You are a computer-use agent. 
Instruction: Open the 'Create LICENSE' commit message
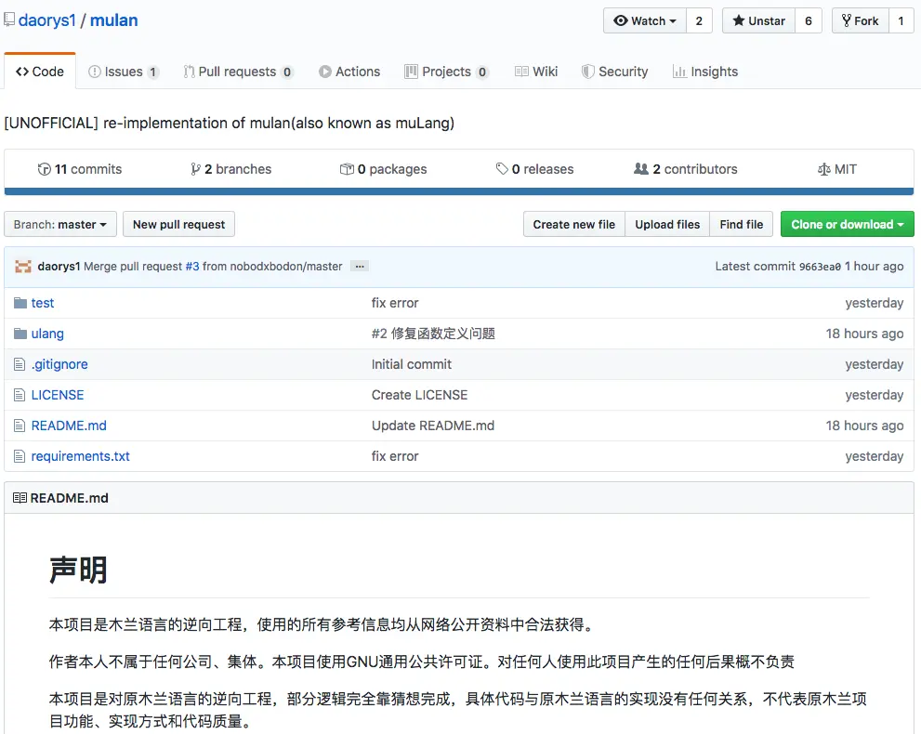[x=419, y=395]
